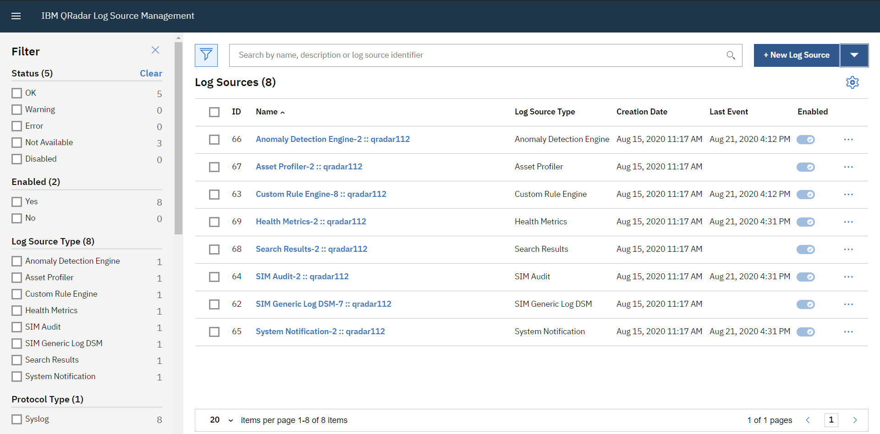Go to next page arrow

(x=855, y=420)
